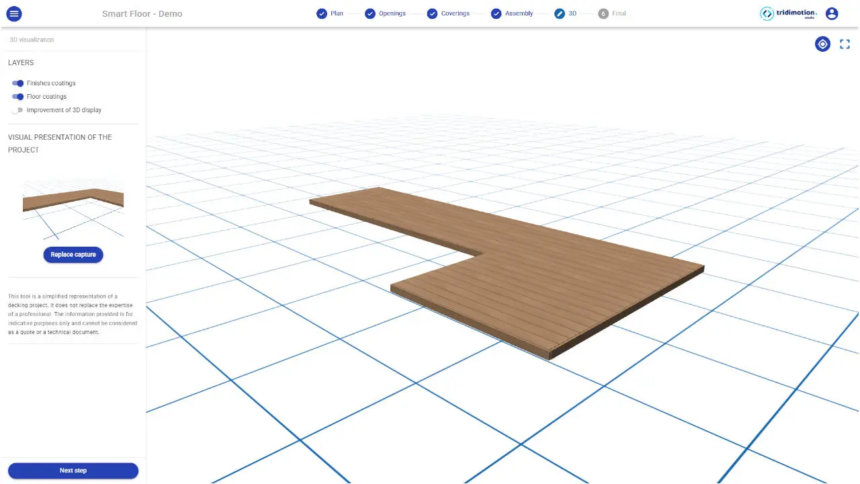Click the Coverings step checkmark icon

point(433,13)
